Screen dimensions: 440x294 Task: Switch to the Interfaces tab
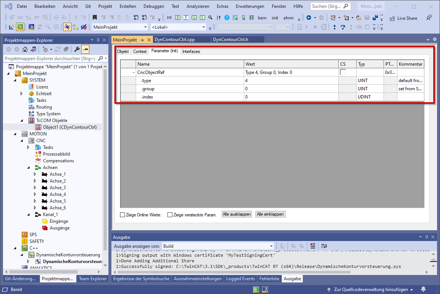tap(191, 51)
